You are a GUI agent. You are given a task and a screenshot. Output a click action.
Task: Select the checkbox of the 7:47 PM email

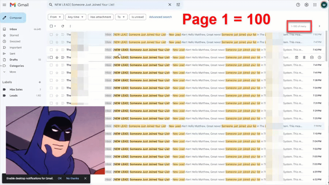coord(51,42)
